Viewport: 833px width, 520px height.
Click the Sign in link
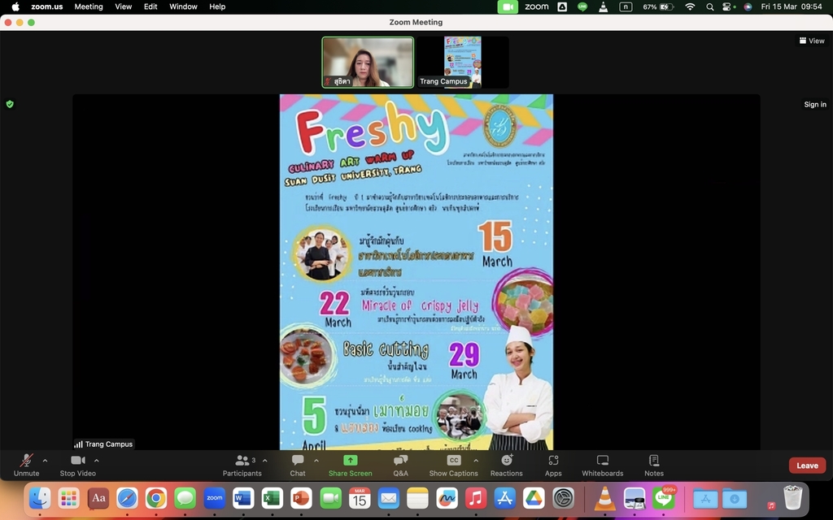[814, 104]
